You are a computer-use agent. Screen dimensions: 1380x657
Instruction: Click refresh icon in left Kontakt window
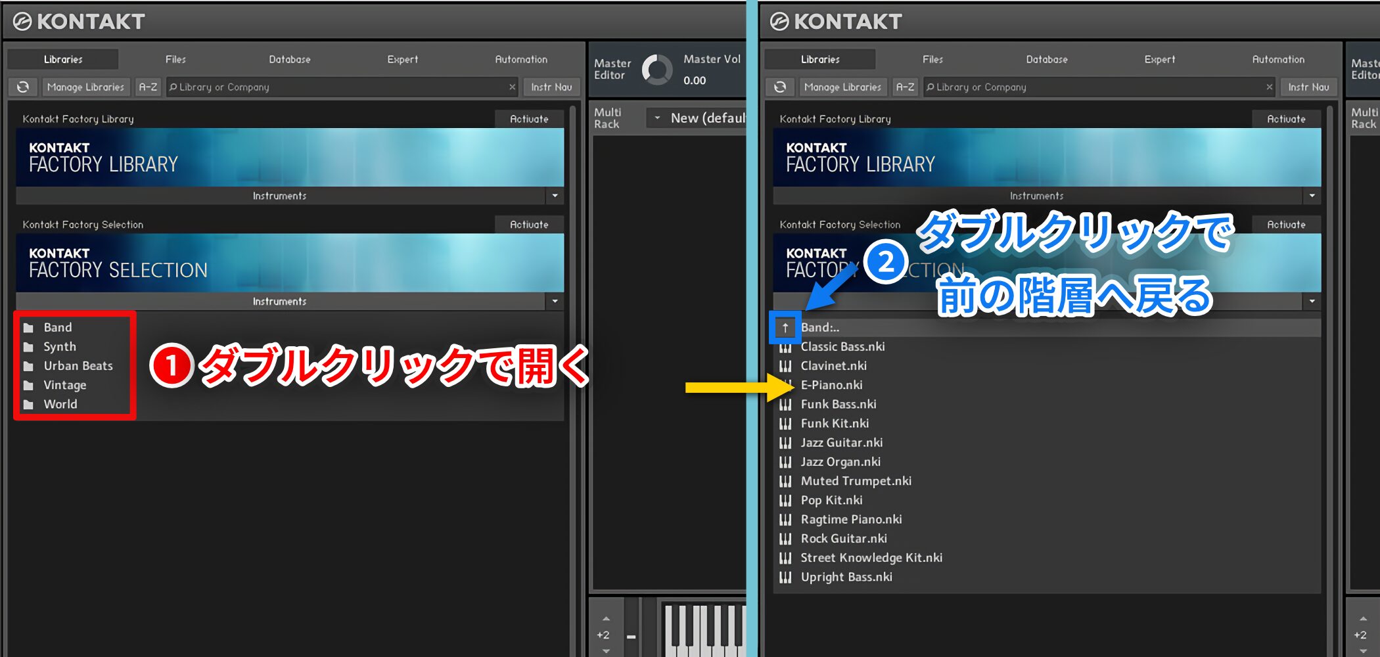pyautogui.click(x=23, y=87)
